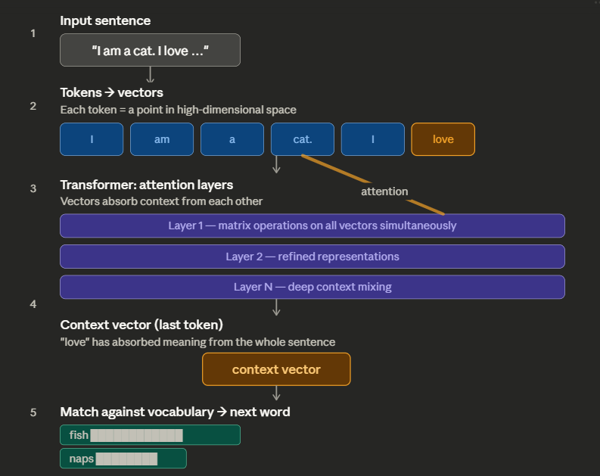Select the "I" token next to "love"
The image size is (600, 476).
pyautogui.click(x=372, y=139)
